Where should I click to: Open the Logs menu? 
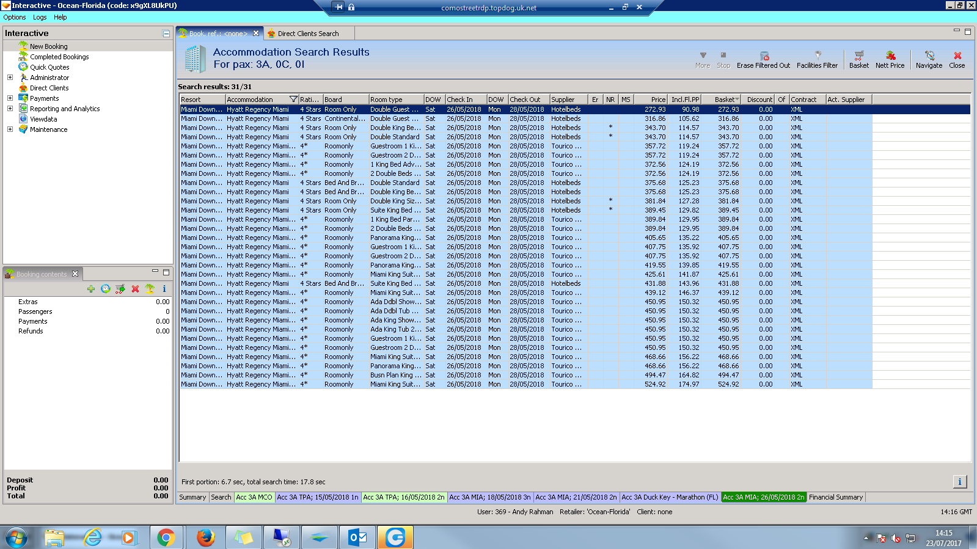pyautogui.click(x=40, y=17)
